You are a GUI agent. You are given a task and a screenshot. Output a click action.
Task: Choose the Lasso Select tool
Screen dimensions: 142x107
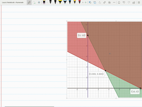34,2
